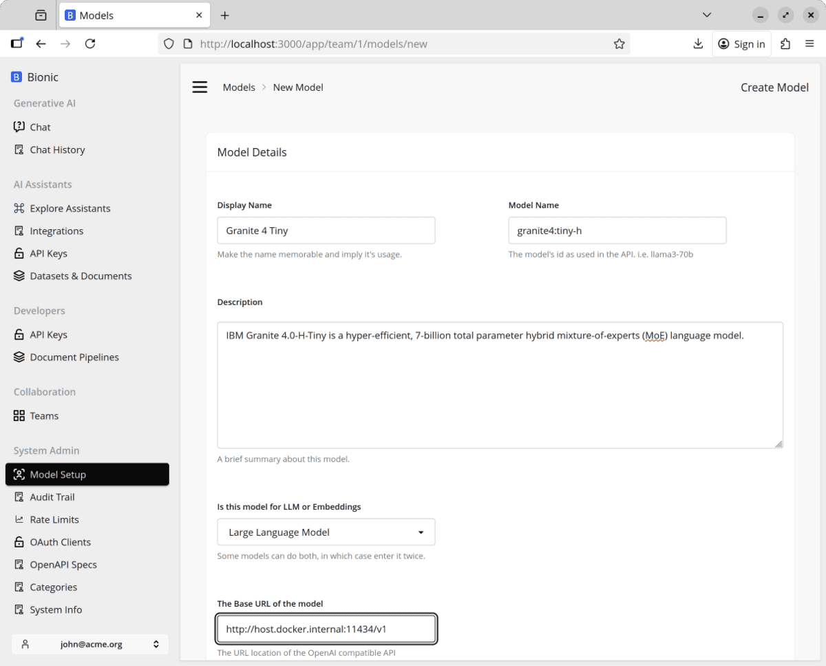Click the Sign in button
Viewport: 826px width, 666px height.
coord(741,44)
